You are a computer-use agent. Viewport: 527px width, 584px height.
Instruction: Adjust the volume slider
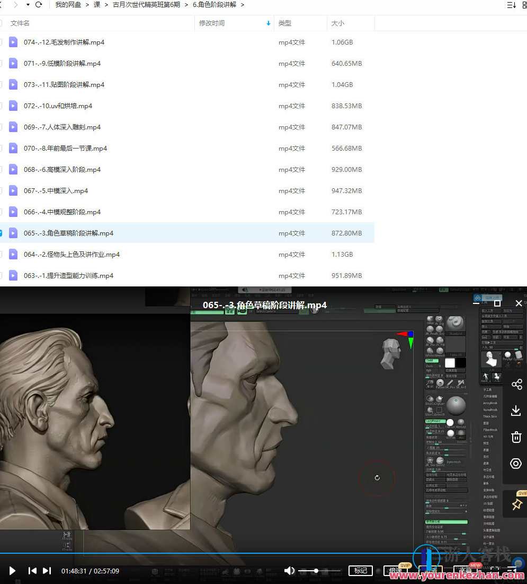point(316,571)
